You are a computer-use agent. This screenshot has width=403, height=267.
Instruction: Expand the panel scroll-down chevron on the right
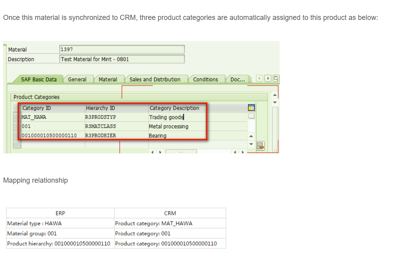pyautogui.click(x=274, y=102)
